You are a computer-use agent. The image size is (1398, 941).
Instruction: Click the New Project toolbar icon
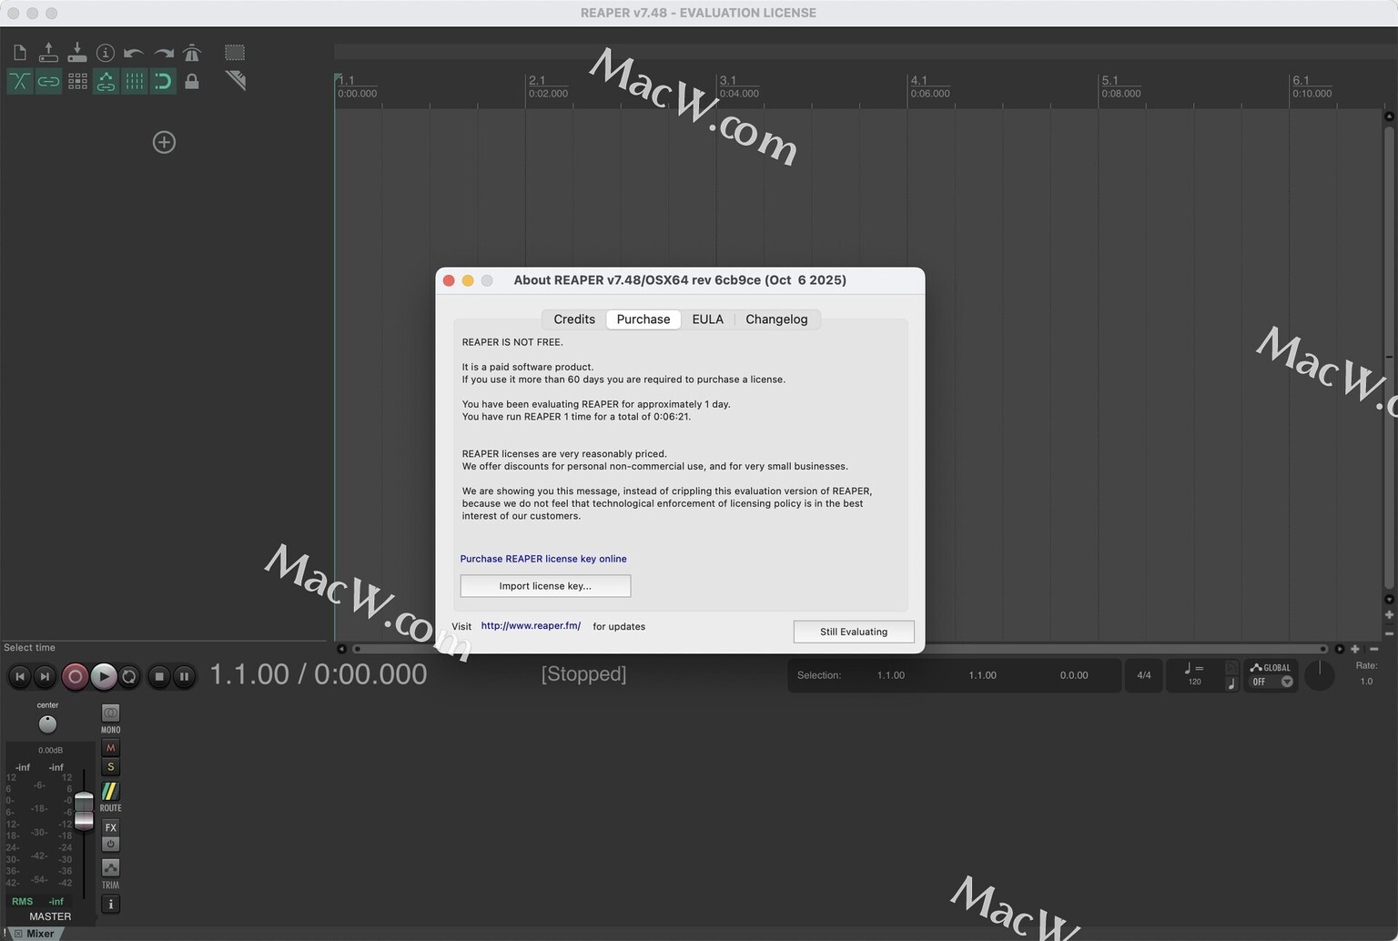point(19,53)
